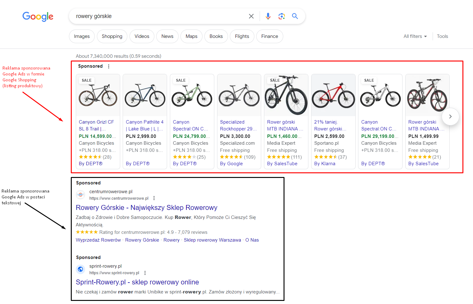Open menu dots next to sprint-rowery.pl URL
The width and height of the screenshot is (473, 304).
click(x=145, y=273)
